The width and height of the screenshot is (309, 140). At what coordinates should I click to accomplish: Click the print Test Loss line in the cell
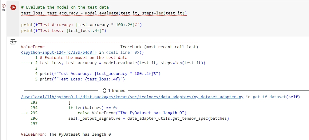pos(63,31)
